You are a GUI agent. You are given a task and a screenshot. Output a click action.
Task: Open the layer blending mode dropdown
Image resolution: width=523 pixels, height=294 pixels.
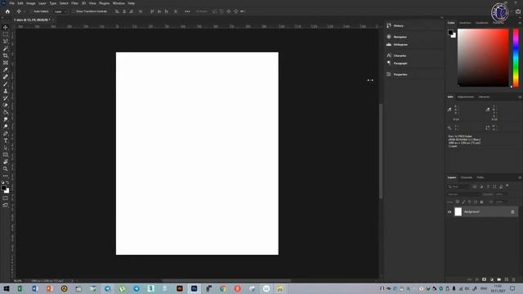point(463,194)
